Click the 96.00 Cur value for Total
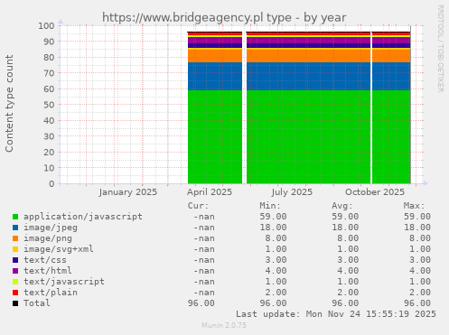Screen dimensions: 449x335 (x=201, y=303)
